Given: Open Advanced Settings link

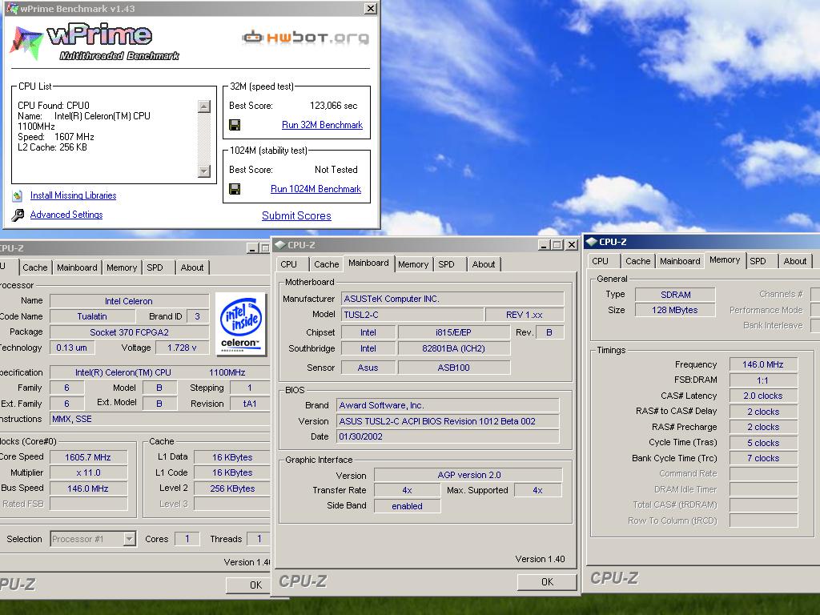Looking at the screenshot, I should coord(66,215).
